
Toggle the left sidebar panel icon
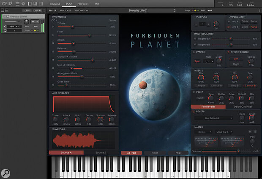(x=30, y=4)
